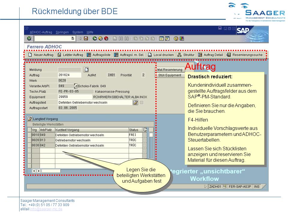This screenshot has height=216, width=288.
Task: Click the Neuer Auftrag button
Action: (x=41, y=55)
